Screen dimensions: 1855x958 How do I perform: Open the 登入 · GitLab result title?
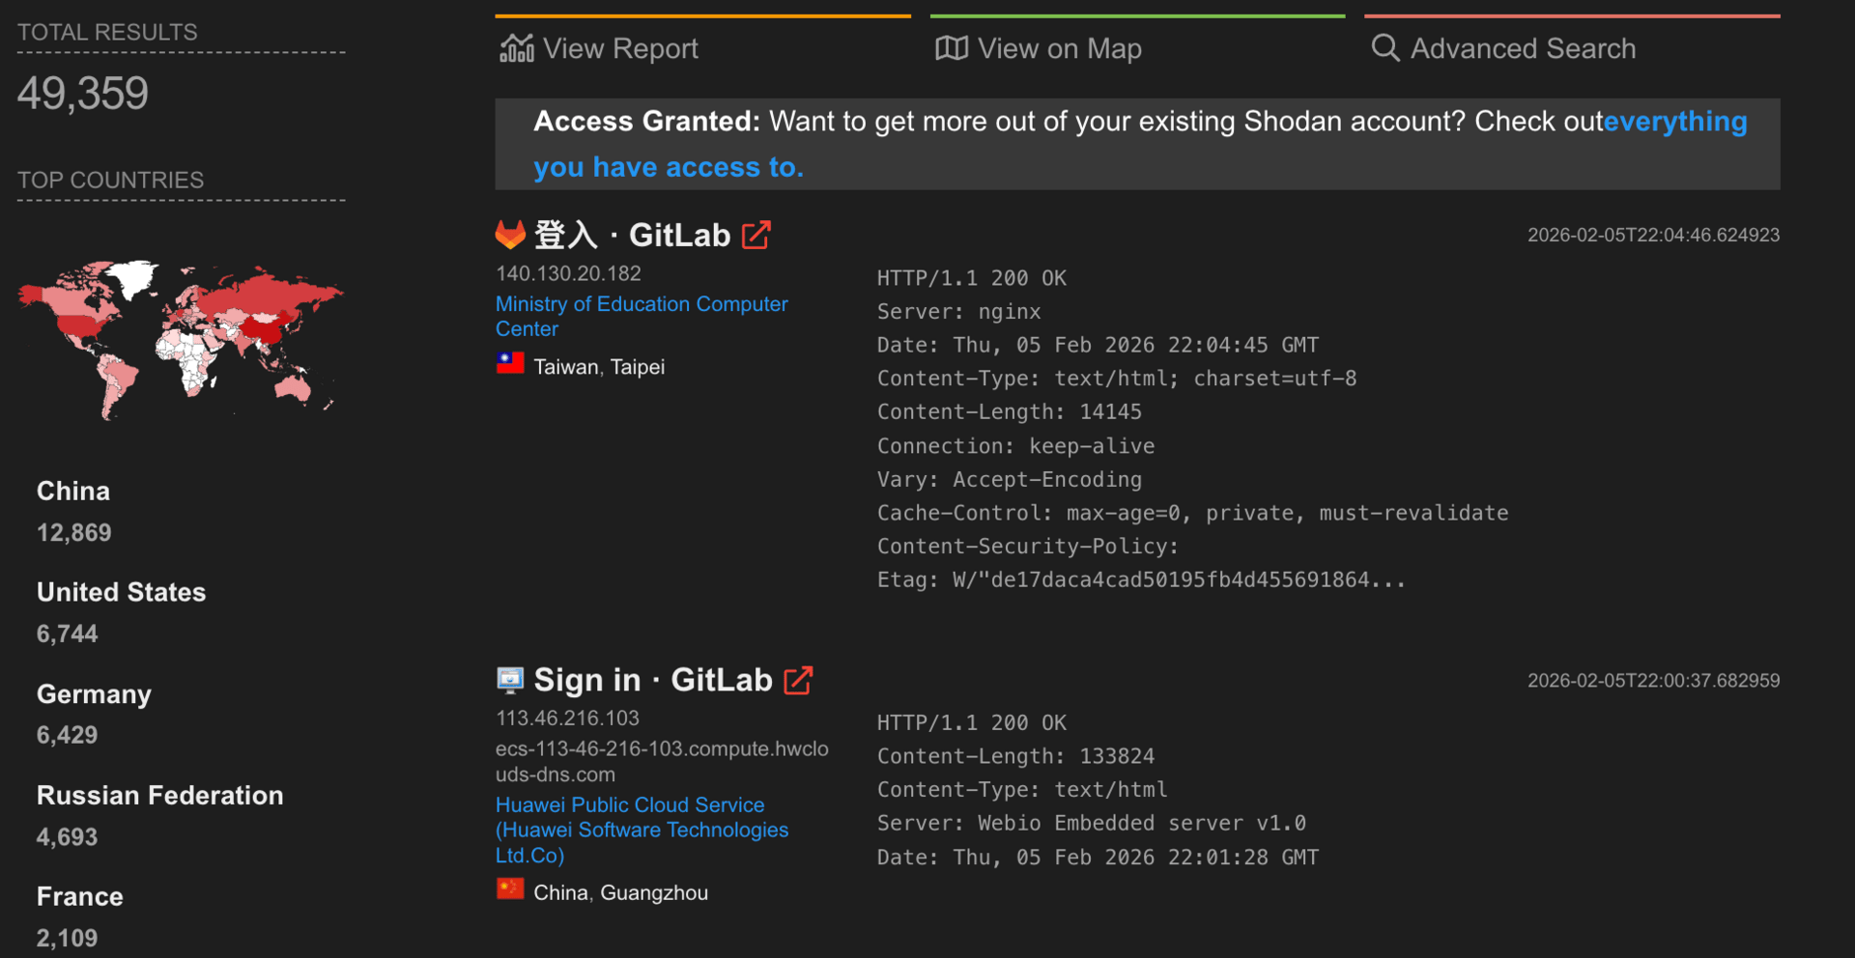(632, 235)
